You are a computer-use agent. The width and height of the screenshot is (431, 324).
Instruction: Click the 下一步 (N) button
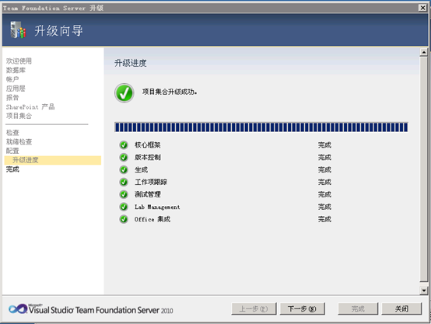(x=303, y=309)
